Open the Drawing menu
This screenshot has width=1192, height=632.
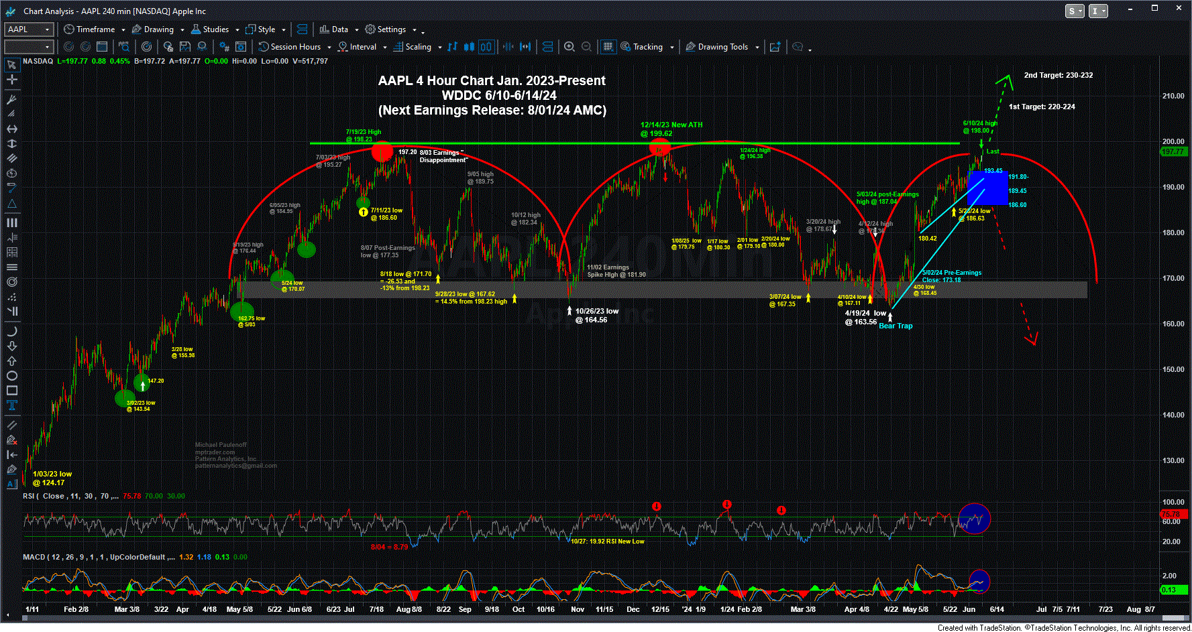coord(153,29)
